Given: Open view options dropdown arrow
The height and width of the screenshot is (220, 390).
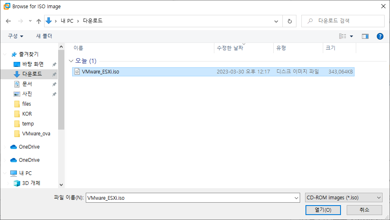Looking at the screenshot, I should pos(351,36).
